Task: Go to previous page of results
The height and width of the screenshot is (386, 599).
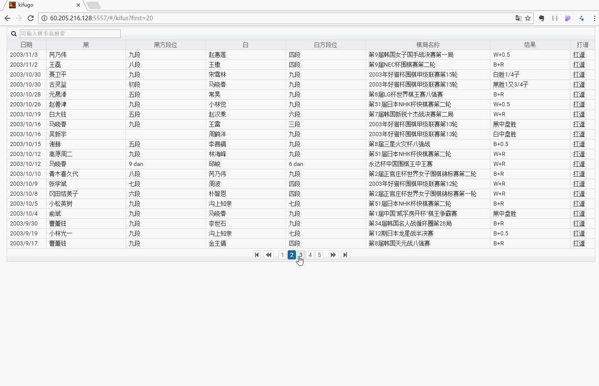Action: tap(269, 255)
